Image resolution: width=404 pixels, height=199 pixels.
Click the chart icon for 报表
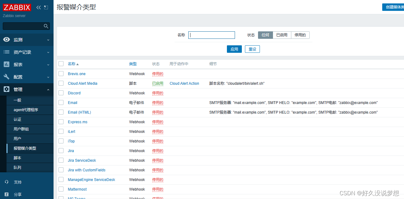point(7,65)
